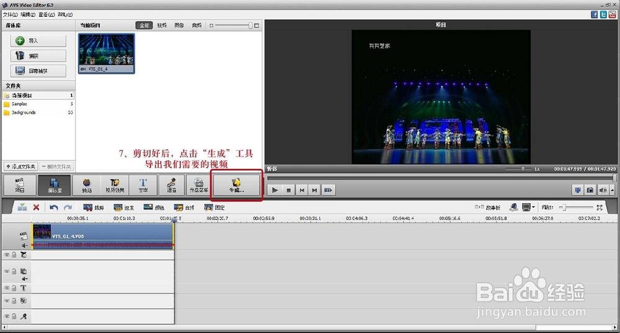Click the 捕获 Capture button
The image size is (620, 333).
(x=38, y=56)
